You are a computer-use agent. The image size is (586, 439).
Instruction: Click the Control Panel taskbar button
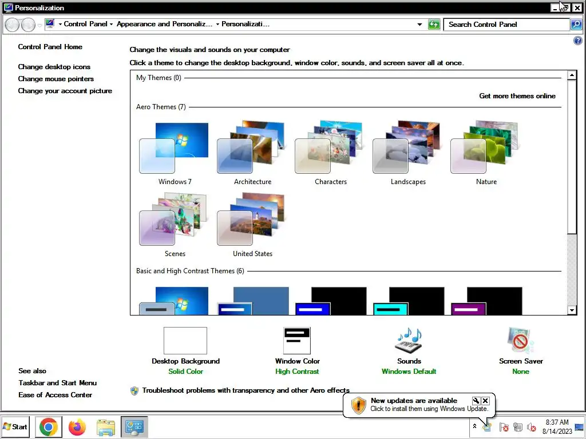point(134,427)
